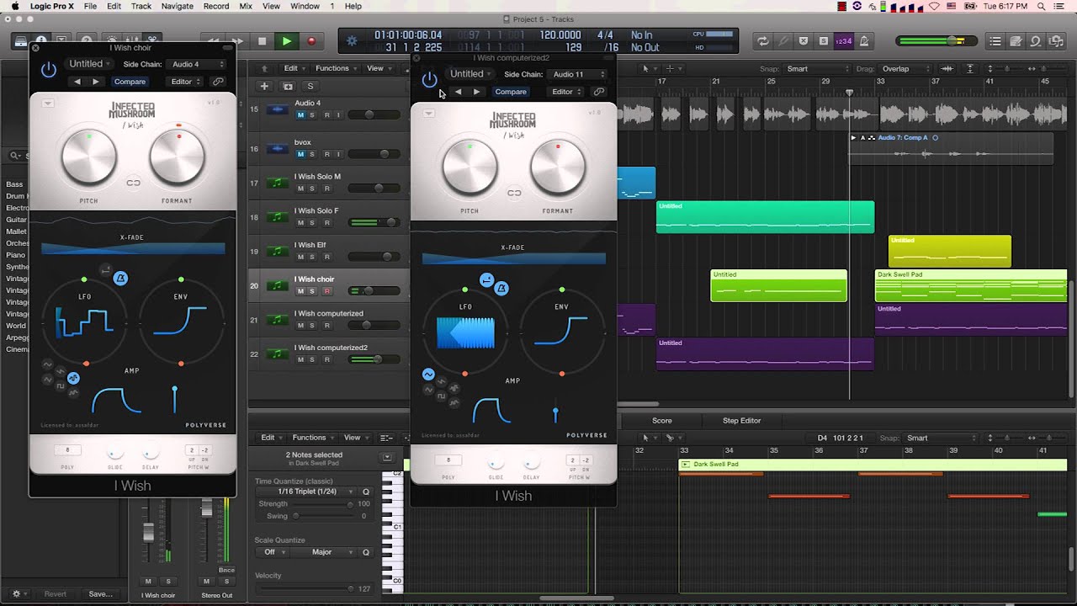This screenshot has height=606, width=1077.
Task: Click the Solo S button in the control bar
Action: [824, 40]
